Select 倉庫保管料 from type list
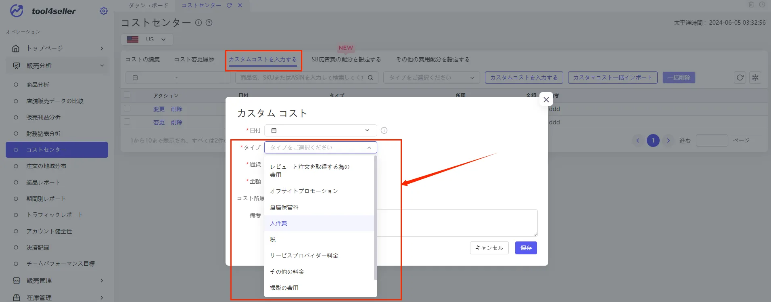The image size is (771, 302). click(319, 207)
